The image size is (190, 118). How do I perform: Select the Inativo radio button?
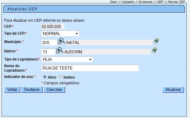tap(61, 77)
